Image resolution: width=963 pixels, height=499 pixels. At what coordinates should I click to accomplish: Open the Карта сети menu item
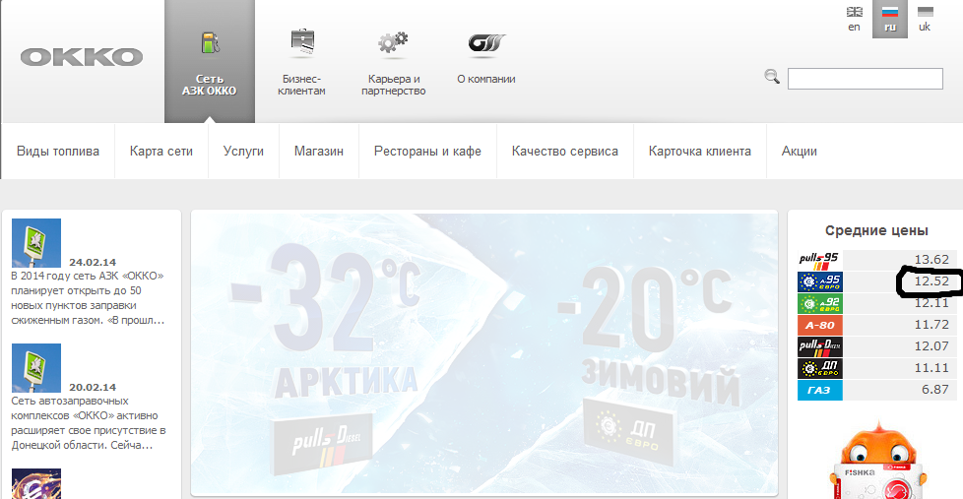161,152
